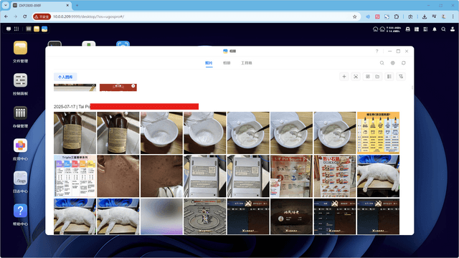459x258 pixels.
Task: Open the red banner thumbnail at top
Action: coord(118,87)
